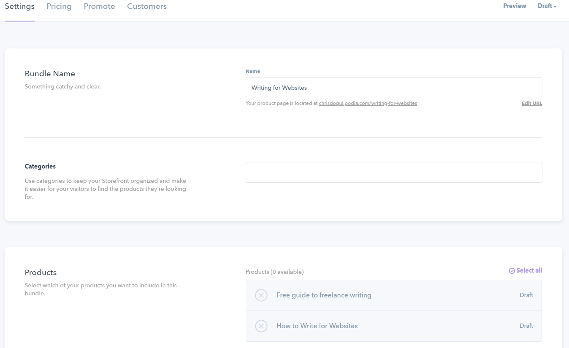Switch to the Settings tab
Screen dimensions: 569x348
click(20, 6)
